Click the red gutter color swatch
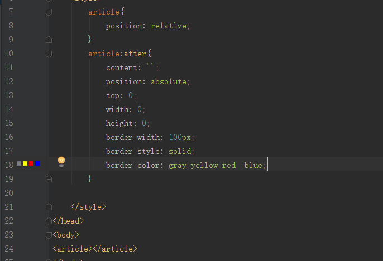The width and height of the screenshot is (383, 261). [31, 163]
